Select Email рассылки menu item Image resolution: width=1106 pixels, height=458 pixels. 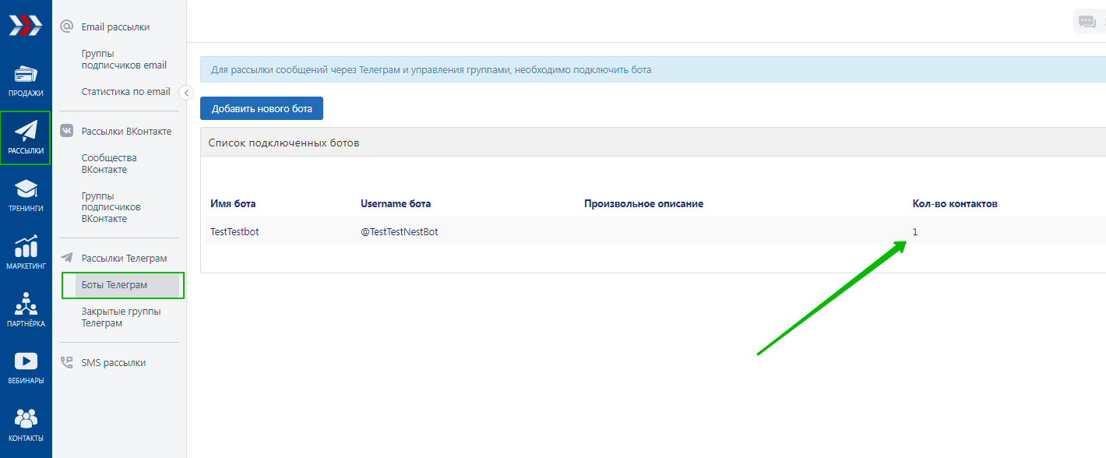(115, 27)
